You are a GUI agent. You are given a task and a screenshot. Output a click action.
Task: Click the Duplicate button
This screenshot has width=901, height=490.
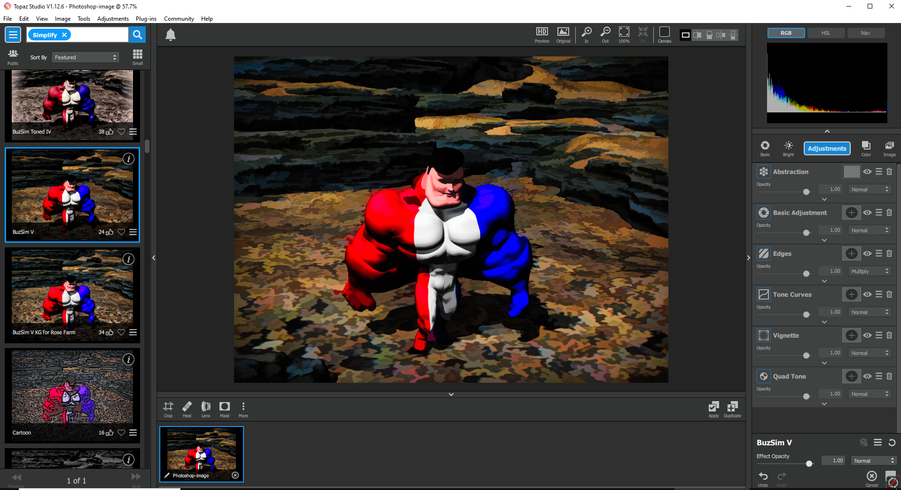(732, 409)
